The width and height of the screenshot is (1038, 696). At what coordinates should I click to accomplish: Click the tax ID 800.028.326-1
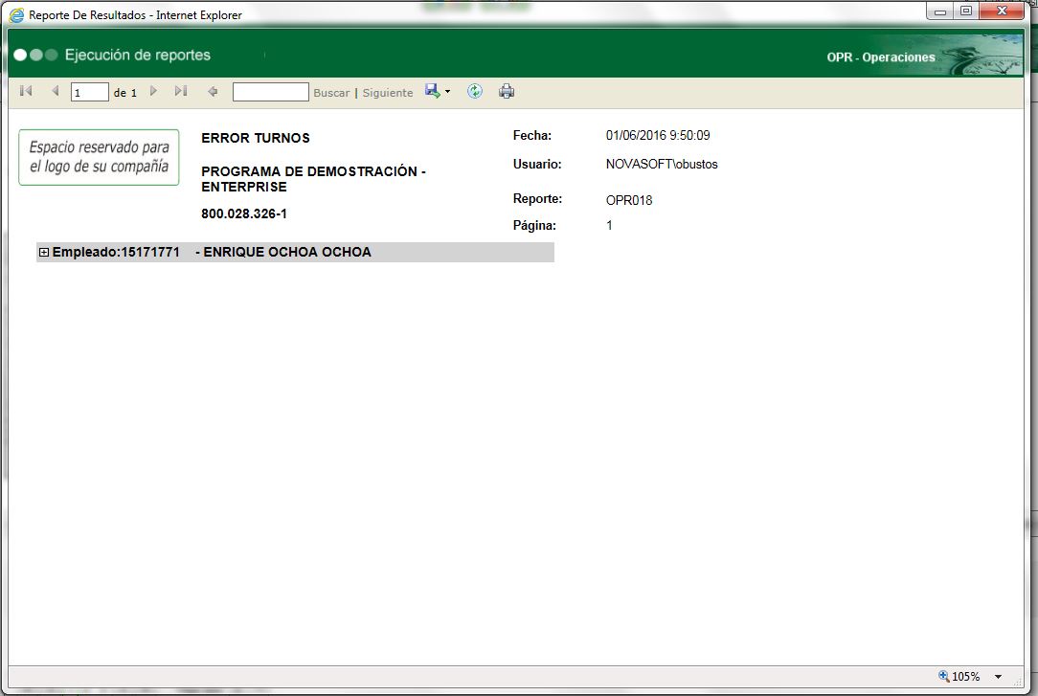click(243, 213)
